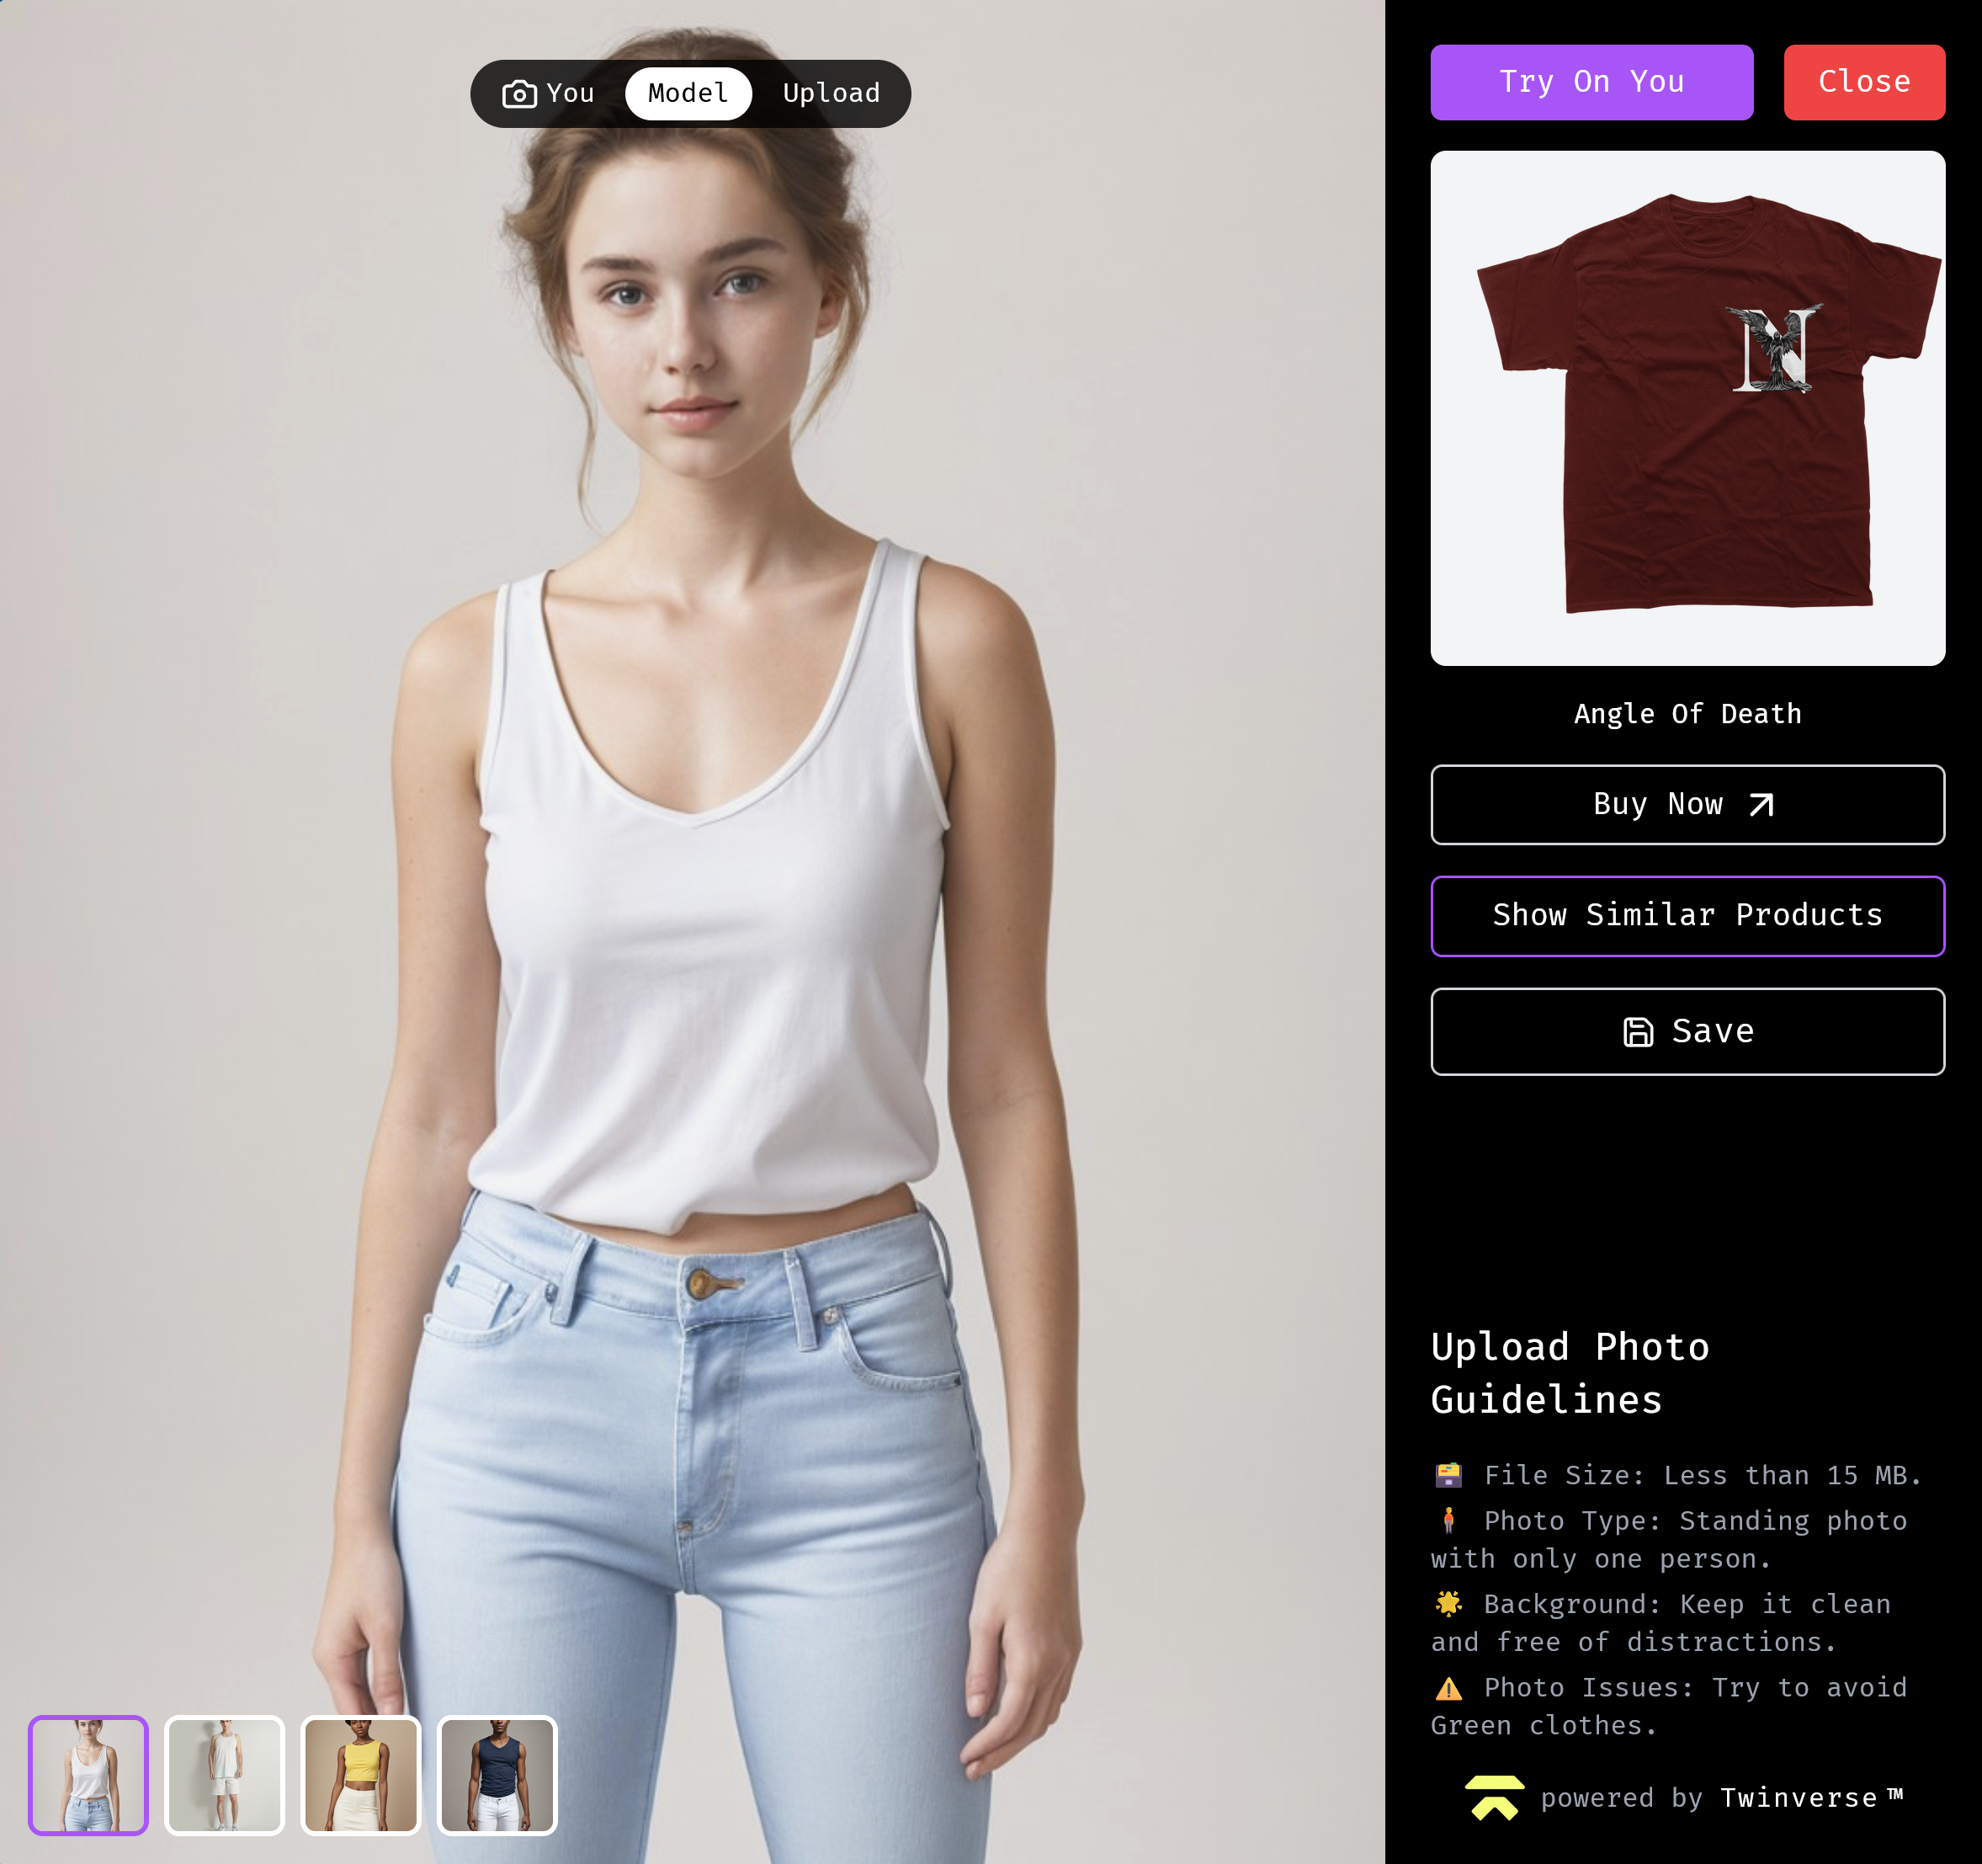Switch to the Model mode
The height and width of the screenshot is (1864, 1982).
click(688, 93)
